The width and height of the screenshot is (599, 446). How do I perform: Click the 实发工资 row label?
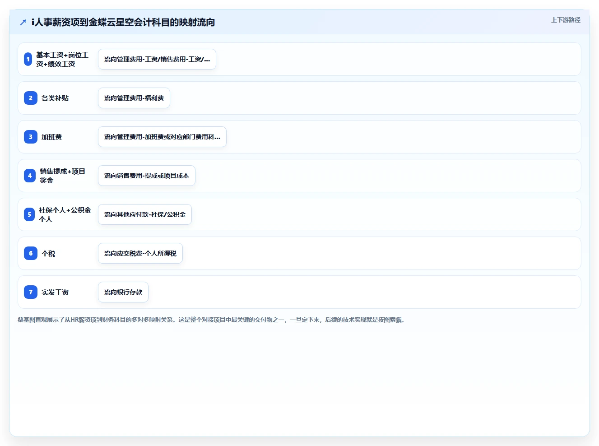[55, 292]
